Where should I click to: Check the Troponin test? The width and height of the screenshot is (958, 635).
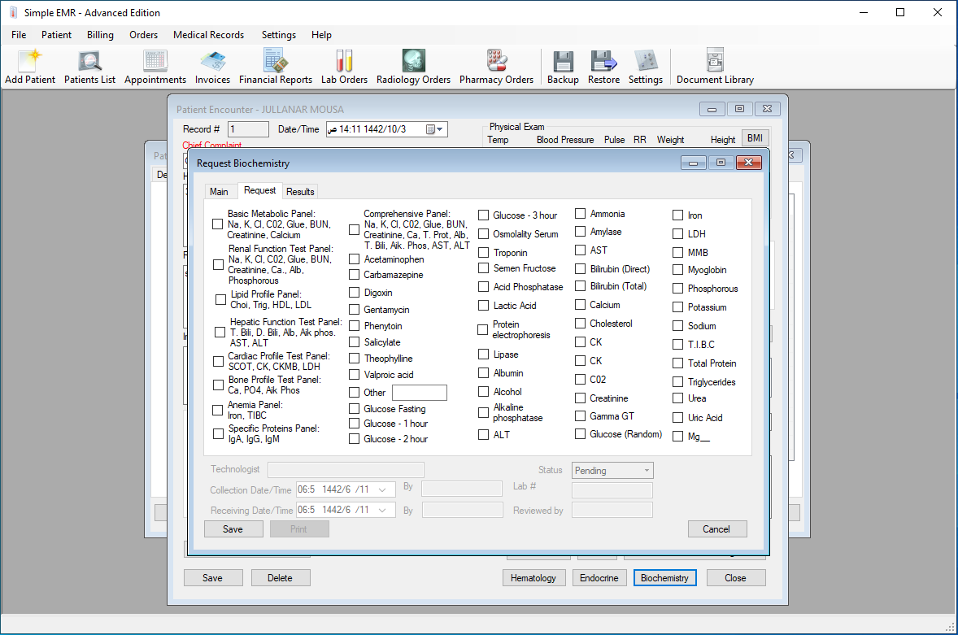[483, 251]
